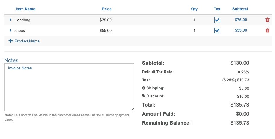Edit the 8.25% default tax rate
275x139 pixels.
point(243,72)
